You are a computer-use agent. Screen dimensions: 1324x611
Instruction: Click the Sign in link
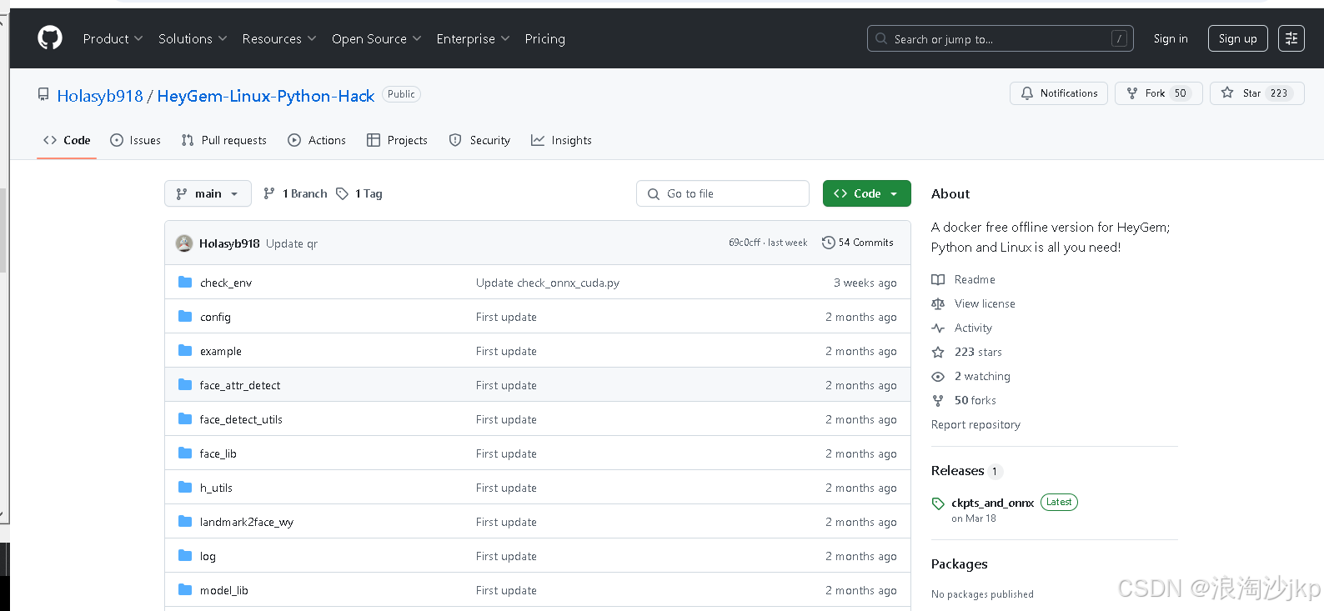1171,38
